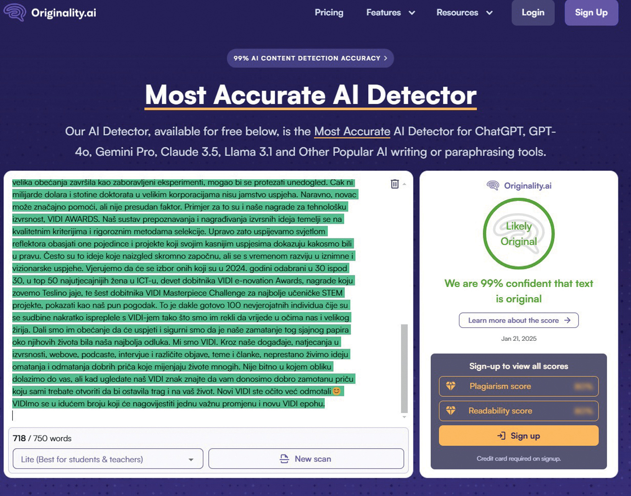Click the trash icon to clear text
The image size is (631, 496).
(395, 184)
